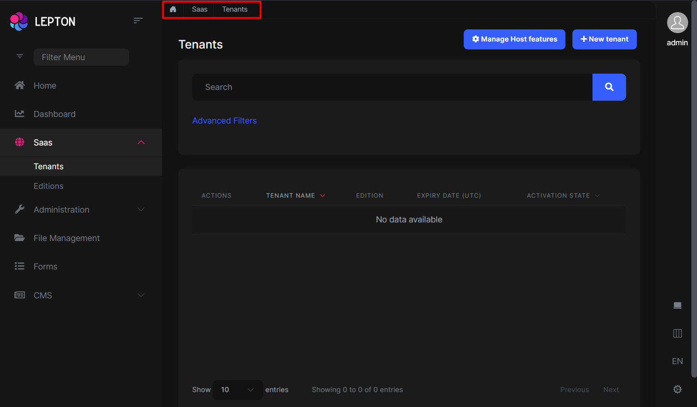Focus the Search input field
This screenshot has height=407, width=697.
(x=392, y=87)
